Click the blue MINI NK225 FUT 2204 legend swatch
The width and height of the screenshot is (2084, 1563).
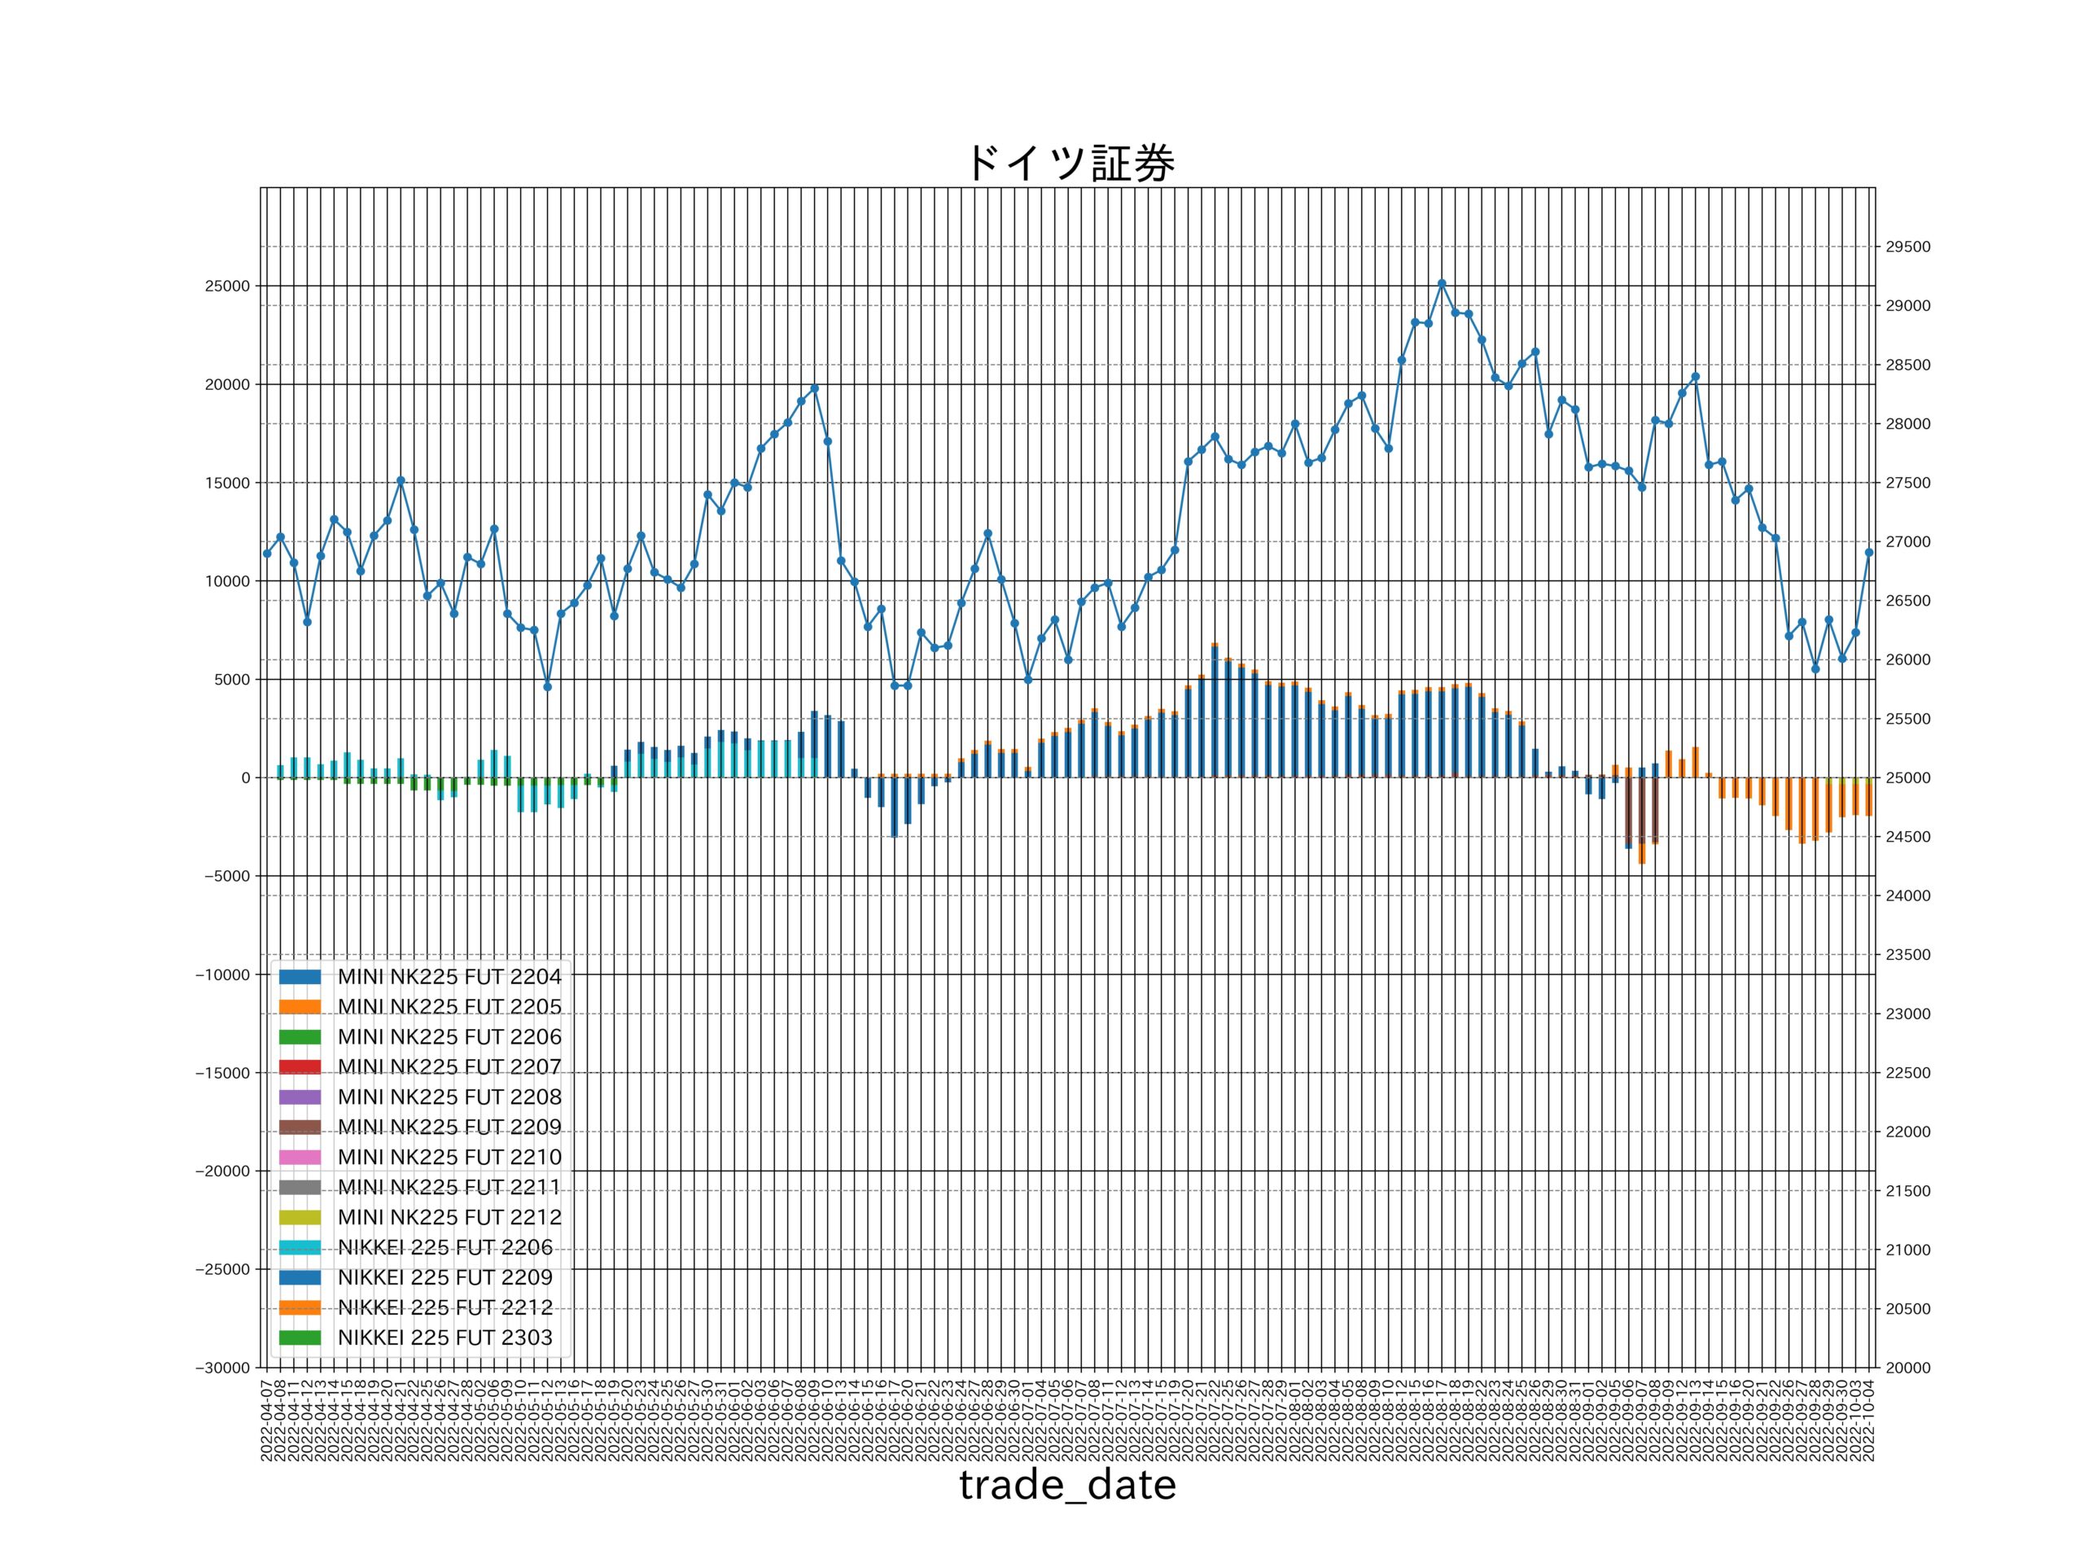[x=300, y=977]
